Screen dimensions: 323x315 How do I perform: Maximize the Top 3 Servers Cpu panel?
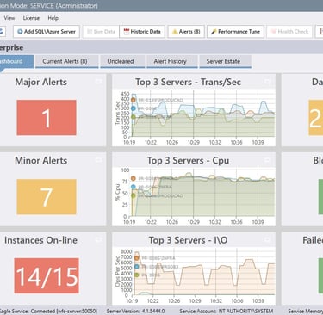coord(268,160)
